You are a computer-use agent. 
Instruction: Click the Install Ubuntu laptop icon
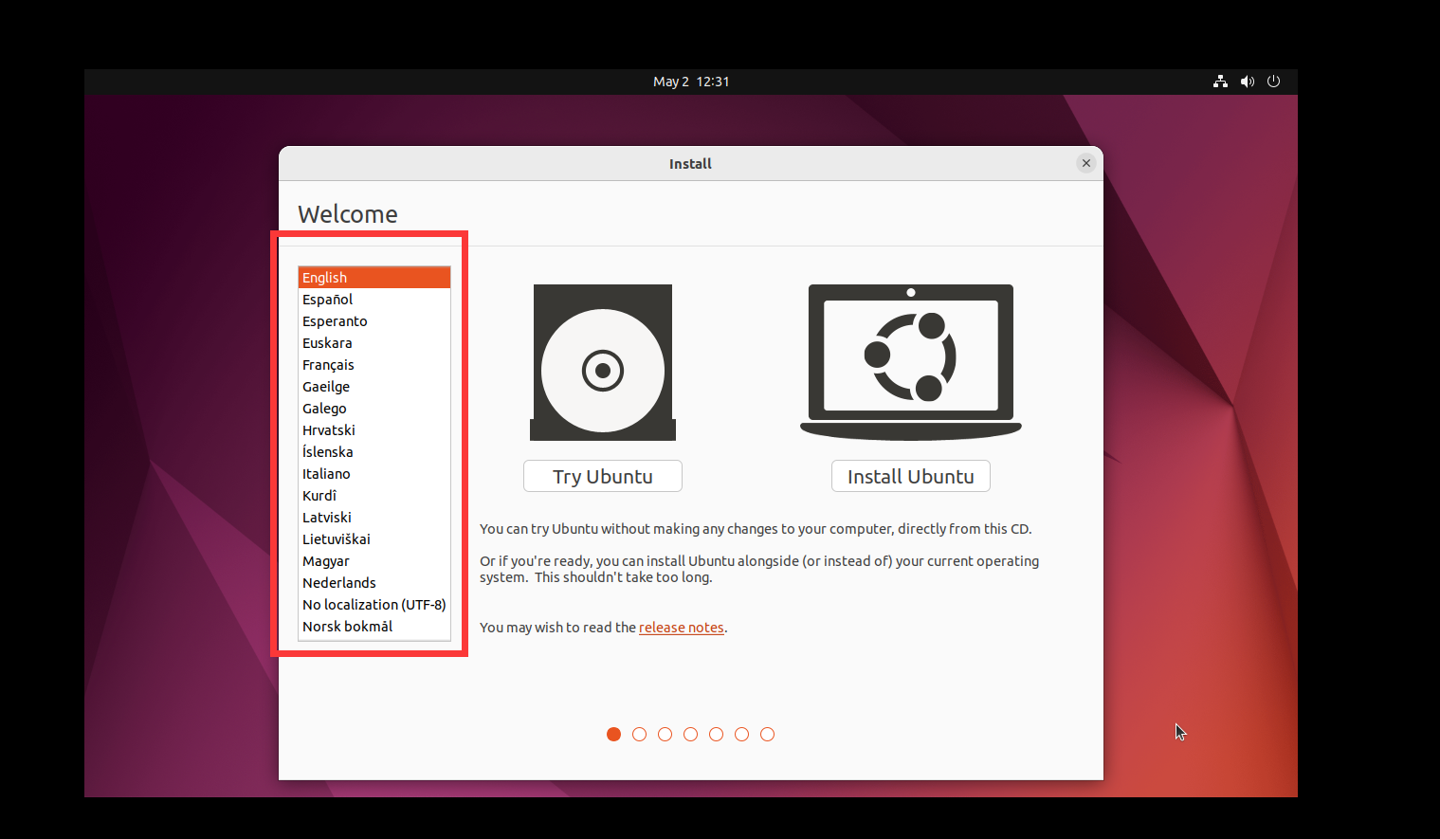pos(911,362)
